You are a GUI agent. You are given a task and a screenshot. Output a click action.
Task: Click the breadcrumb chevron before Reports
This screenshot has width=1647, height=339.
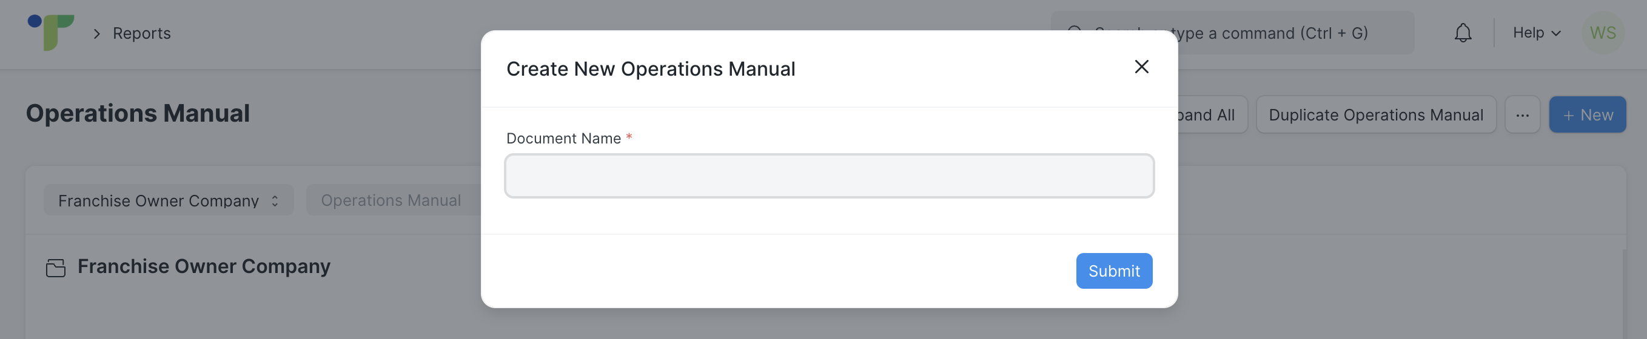coord(97,34)
